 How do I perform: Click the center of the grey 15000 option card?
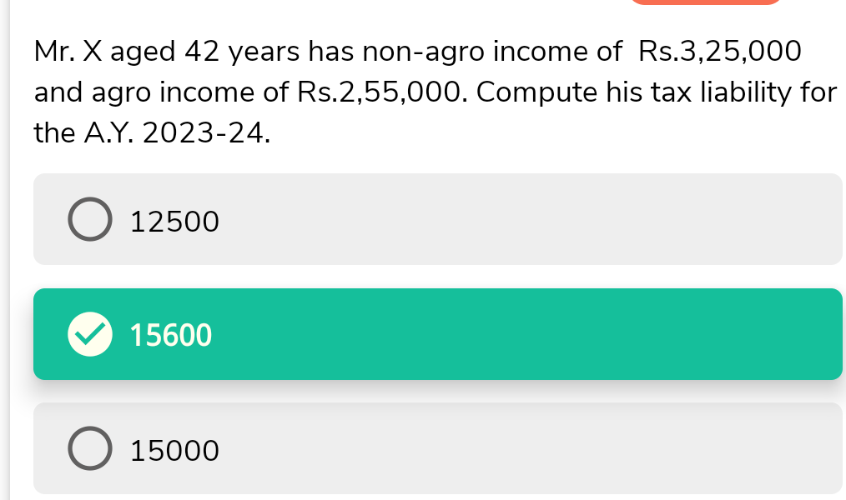(x=438, y=449)
